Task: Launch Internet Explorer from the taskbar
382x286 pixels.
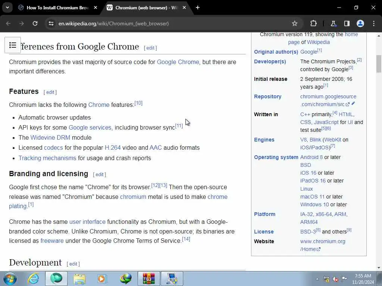Action: pyautogui.click(x=33, y=279)
